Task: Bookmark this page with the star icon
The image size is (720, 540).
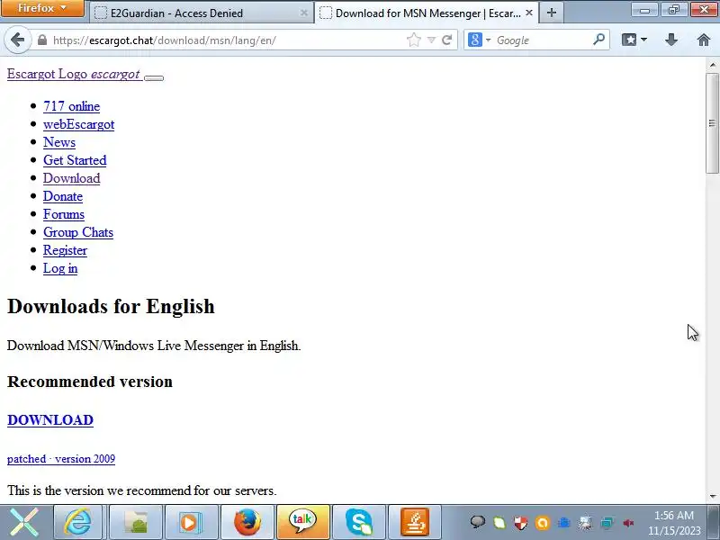Action: 414,40
